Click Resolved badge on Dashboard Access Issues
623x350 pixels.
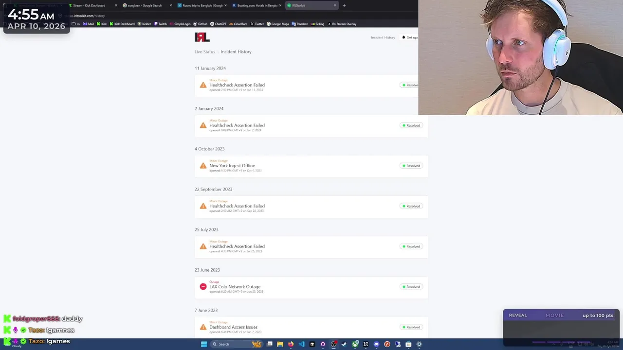tap(411, 327)
